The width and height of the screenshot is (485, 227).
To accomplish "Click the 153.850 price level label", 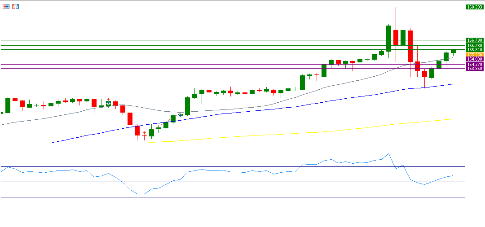I will 475,69.
